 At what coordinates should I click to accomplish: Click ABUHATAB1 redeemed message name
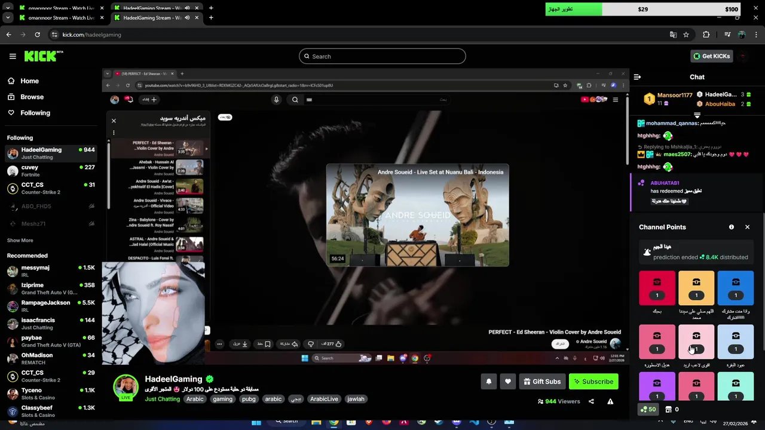click(x=665, y=183)
